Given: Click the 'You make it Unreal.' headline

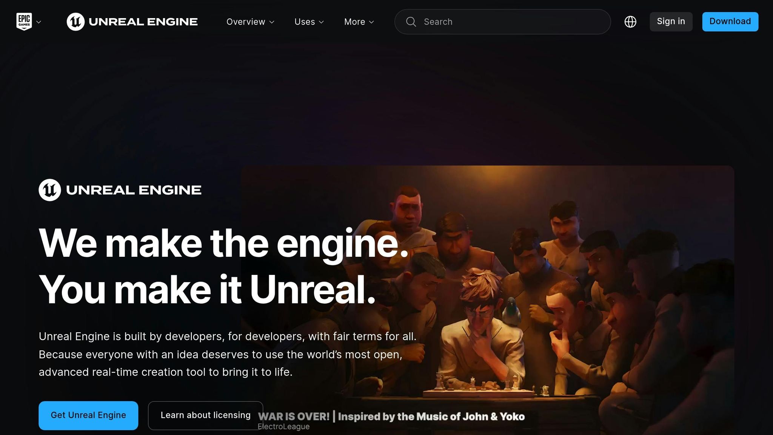Looking at the screenshot, I should tap(207, 290).
